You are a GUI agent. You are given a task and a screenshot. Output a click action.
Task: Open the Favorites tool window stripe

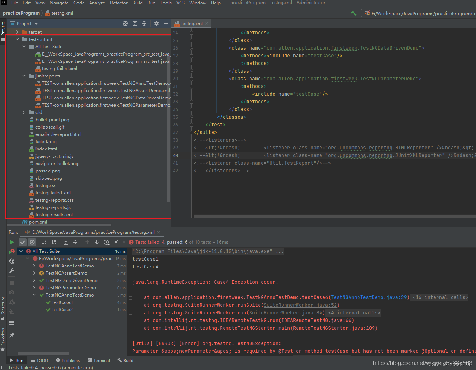(3, 339)
